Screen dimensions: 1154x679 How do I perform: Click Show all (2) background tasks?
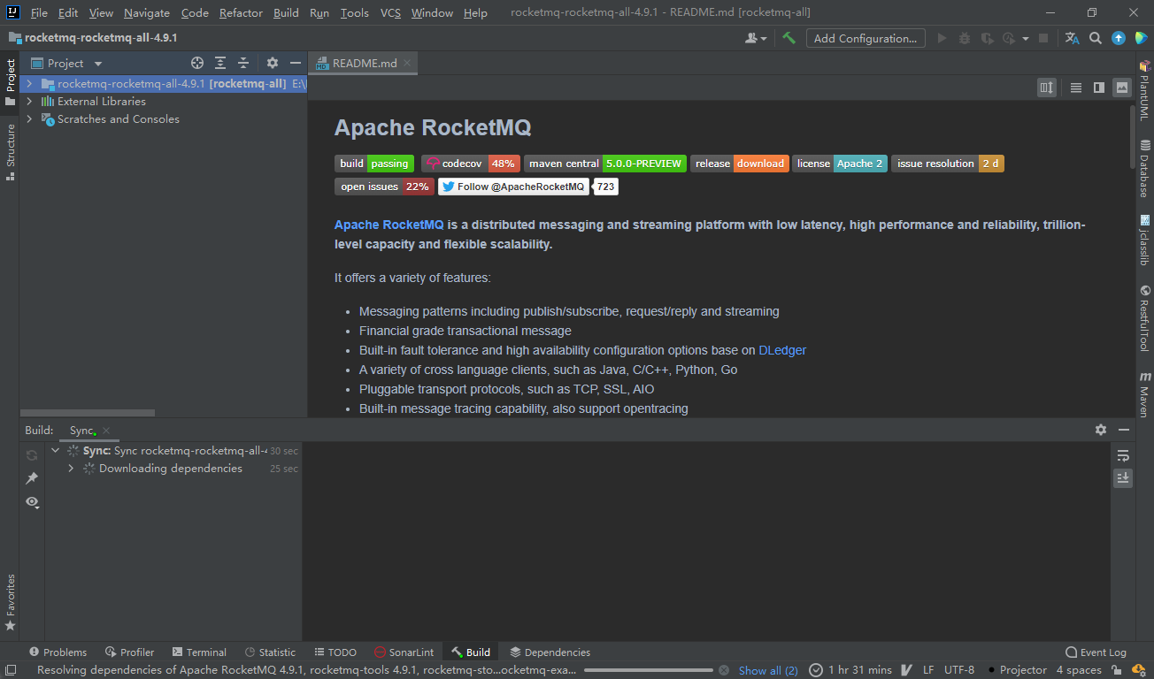768,670
